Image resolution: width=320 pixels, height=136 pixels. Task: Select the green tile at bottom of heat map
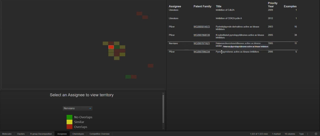[x=128, y=77]
